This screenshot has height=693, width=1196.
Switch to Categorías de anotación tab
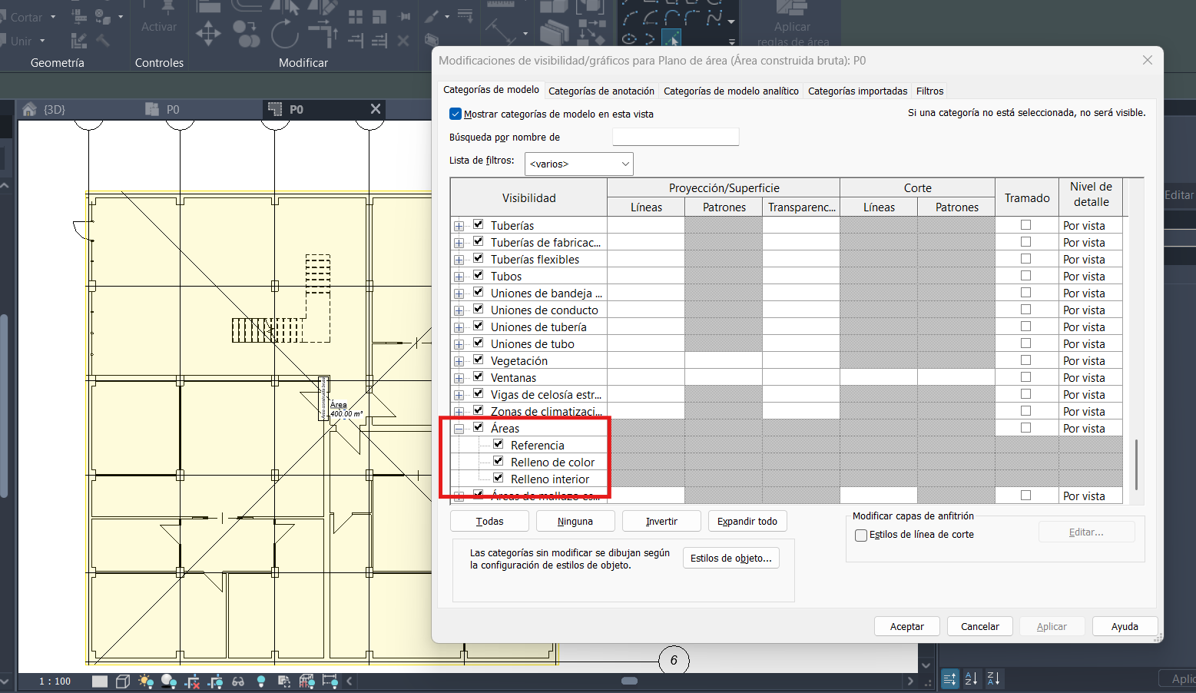point(601,91)
